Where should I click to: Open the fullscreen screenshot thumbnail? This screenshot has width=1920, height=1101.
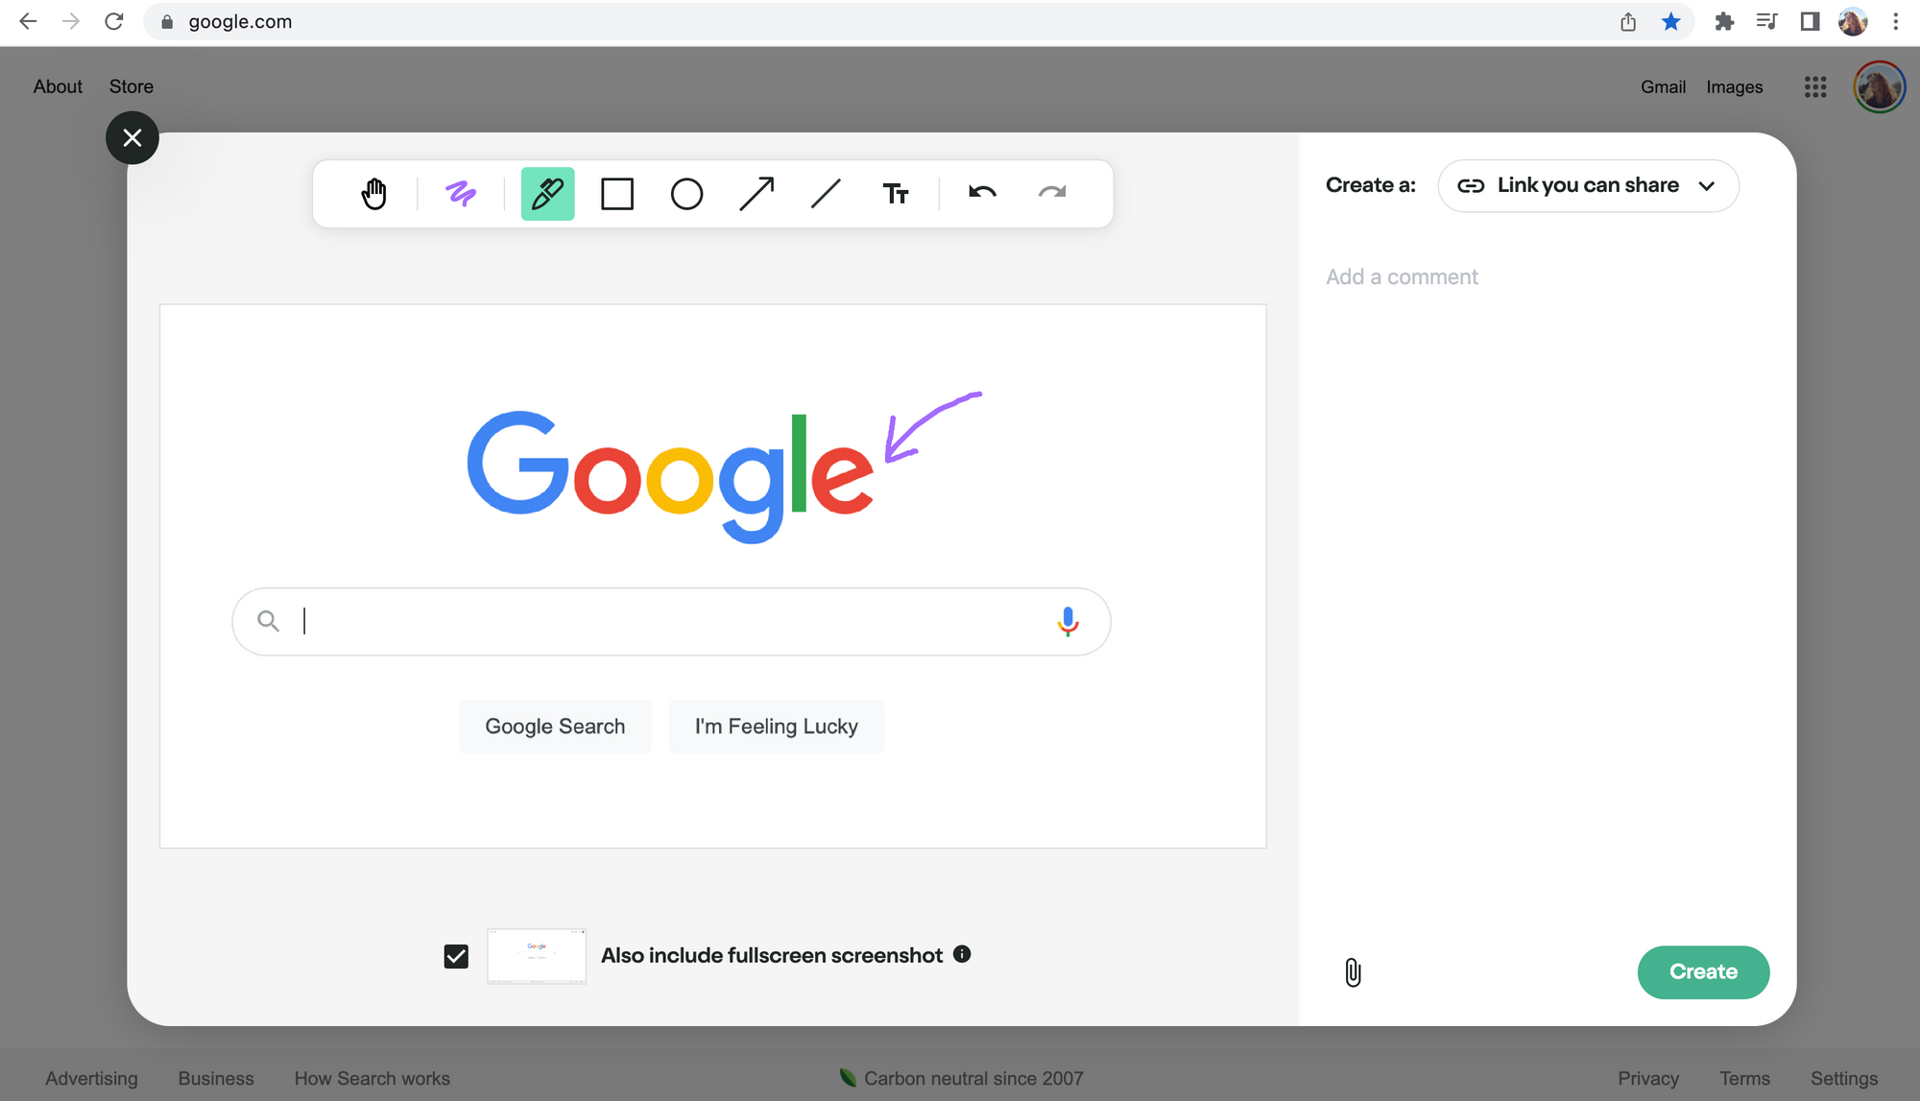537,955
